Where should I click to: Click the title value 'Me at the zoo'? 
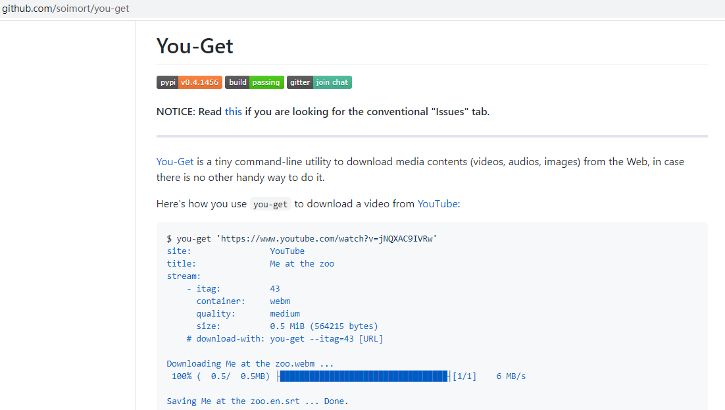[302, 264]
